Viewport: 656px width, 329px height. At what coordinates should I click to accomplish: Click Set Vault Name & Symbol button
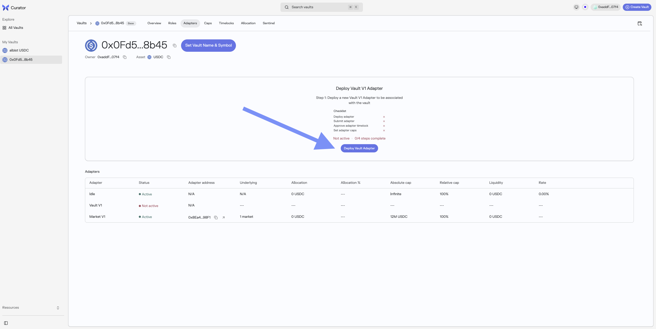(208, 45)
